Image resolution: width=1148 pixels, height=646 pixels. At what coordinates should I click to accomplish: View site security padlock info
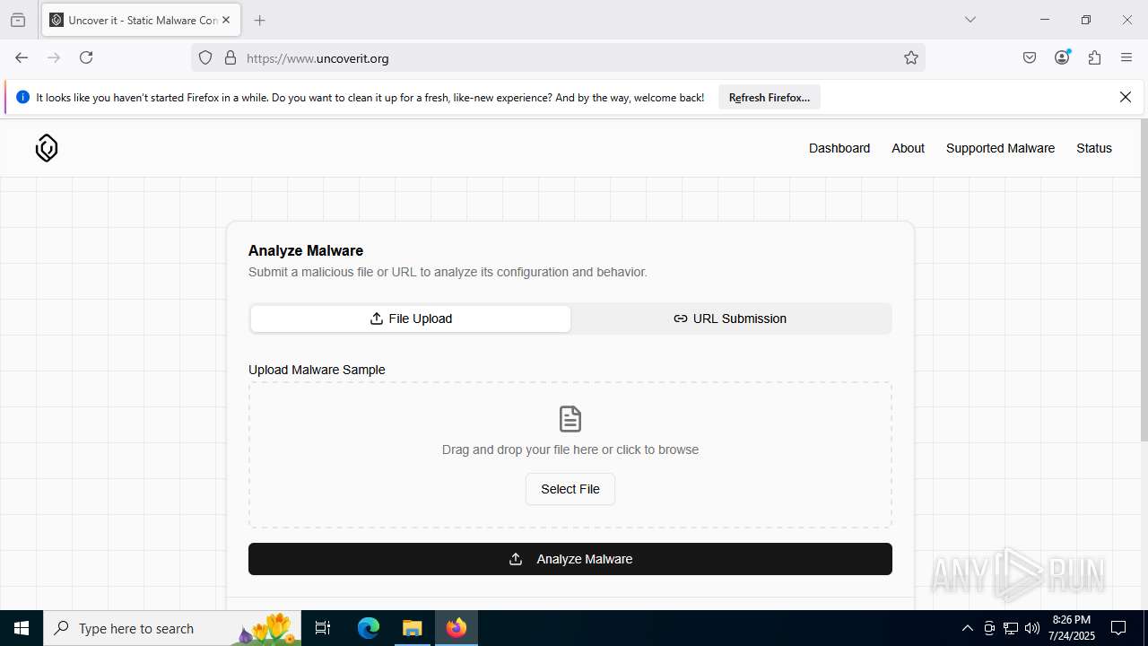click(230, 58)
